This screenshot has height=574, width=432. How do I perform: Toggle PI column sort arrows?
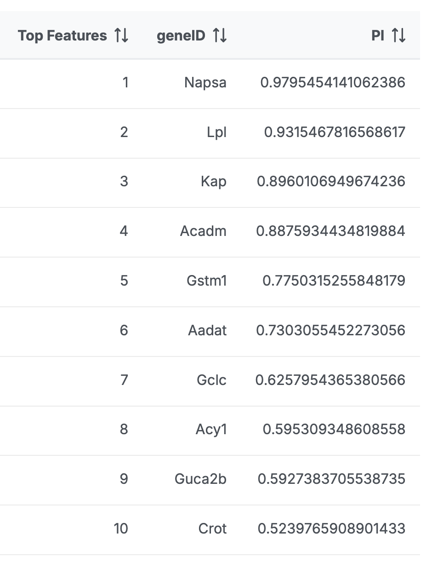click(398, 35)
